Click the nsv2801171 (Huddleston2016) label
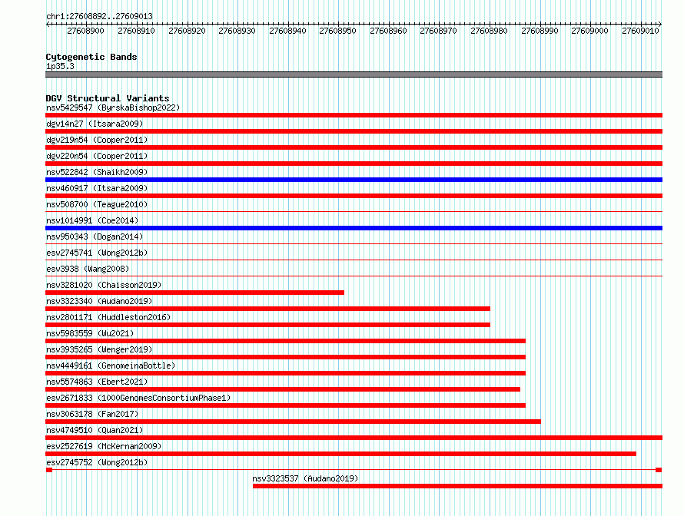 [108, 317]
